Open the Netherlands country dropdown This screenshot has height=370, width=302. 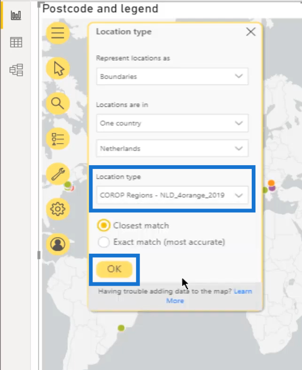(172, 148)
